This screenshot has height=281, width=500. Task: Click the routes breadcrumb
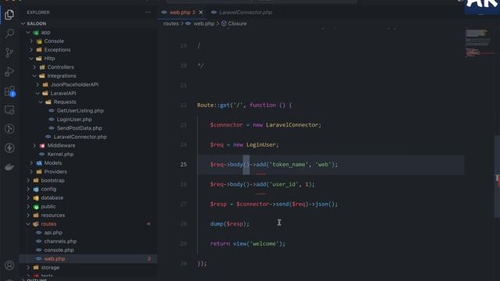(171, 23)
